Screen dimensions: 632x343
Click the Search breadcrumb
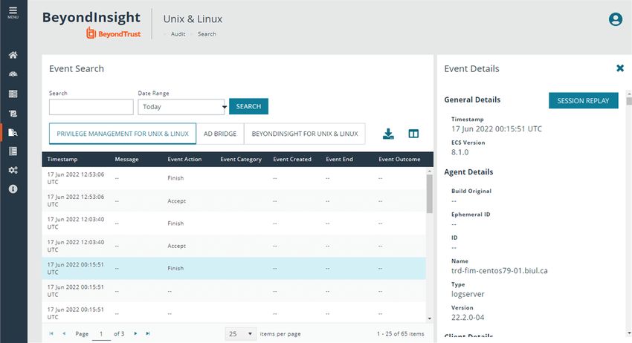click(x=207, y=34)
